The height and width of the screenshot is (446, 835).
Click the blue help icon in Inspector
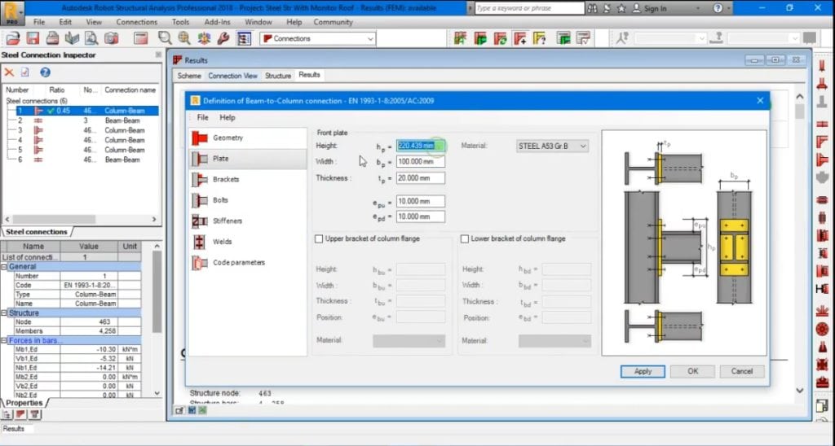click(x=46, y=72)
